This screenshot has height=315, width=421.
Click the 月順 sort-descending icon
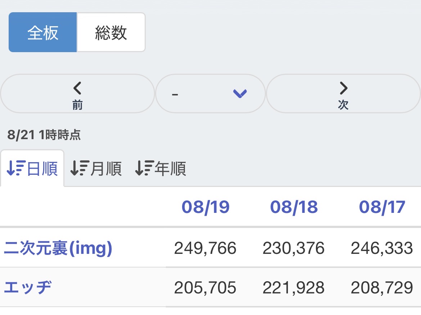[80, 168]
